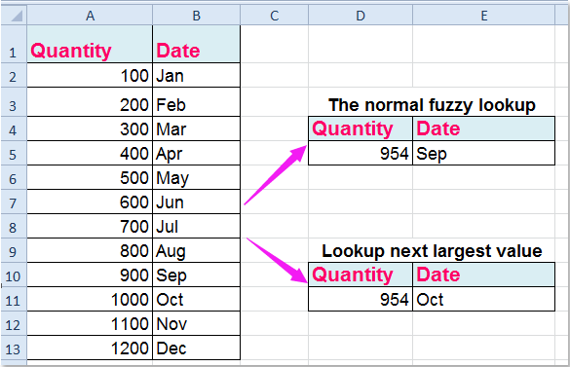Click 'The normal fuzzy lookup' title cell
570x367 pixels.
[x=432, y=105]
